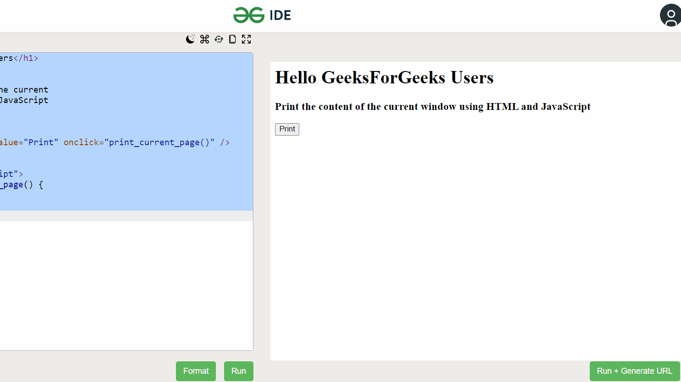Click the closing h1 tag in code
The height and width of the screenshot is (382, 681).
(x=26, y=58)
